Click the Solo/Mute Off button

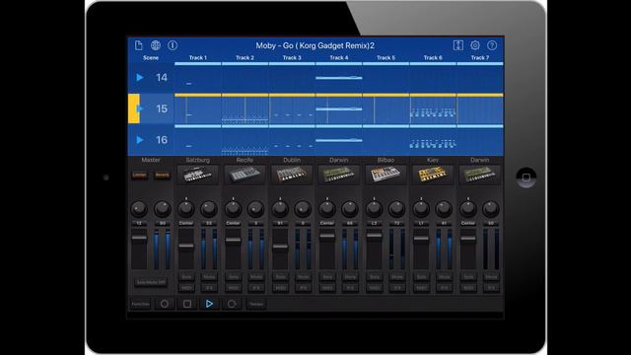(x=151, y=283)
